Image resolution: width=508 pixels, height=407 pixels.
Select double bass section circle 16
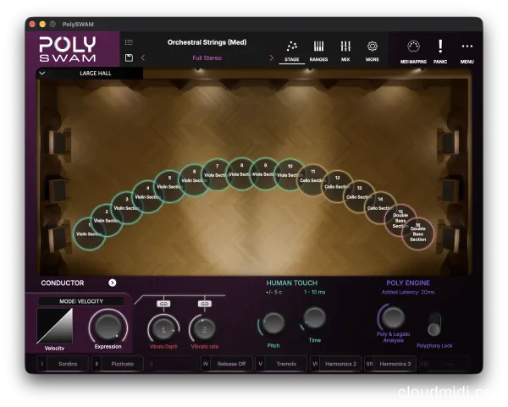point(418,234)
